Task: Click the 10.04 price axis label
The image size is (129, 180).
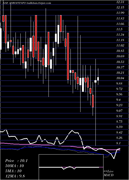Action: pyautogui.click(x=120, y=78)
